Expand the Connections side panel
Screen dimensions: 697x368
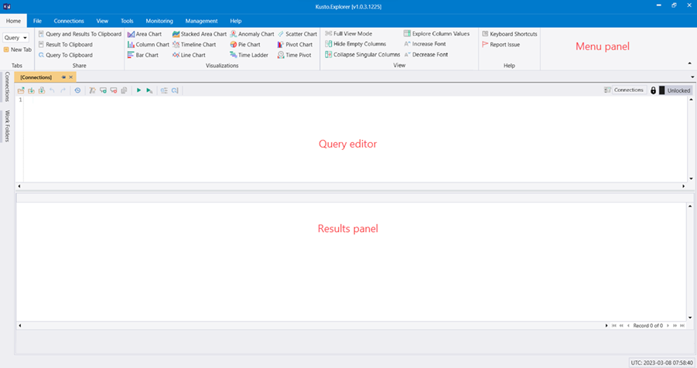(7, 87)
